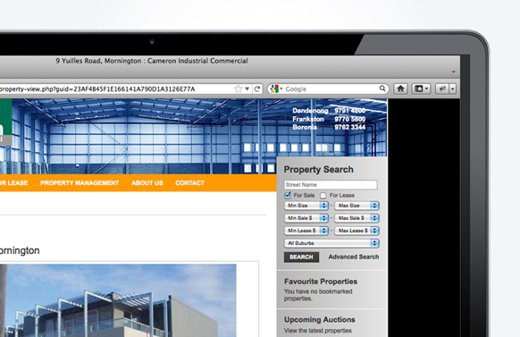The width and height of the screenshot is (520, 337).
Task: Go to browser home page icon
Action: click(400, 88)
